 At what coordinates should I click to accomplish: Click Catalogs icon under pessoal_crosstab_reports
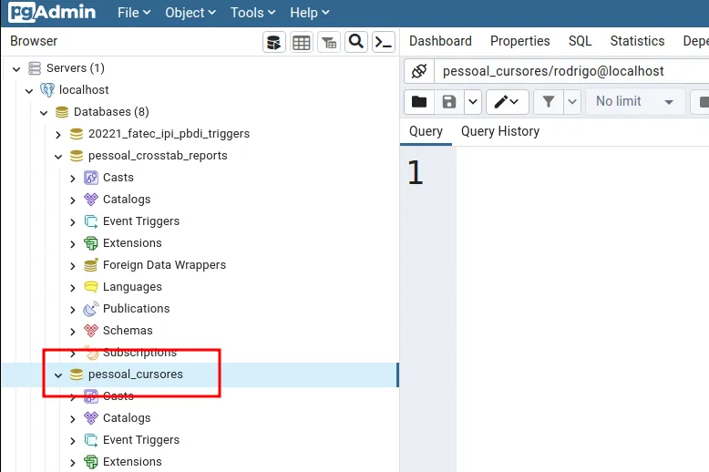(91, 200)
